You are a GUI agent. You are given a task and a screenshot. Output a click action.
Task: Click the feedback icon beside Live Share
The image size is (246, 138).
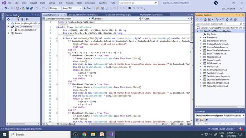click(x=241, y=8)
